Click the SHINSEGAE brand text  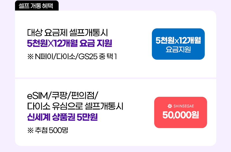coord(184,106)
